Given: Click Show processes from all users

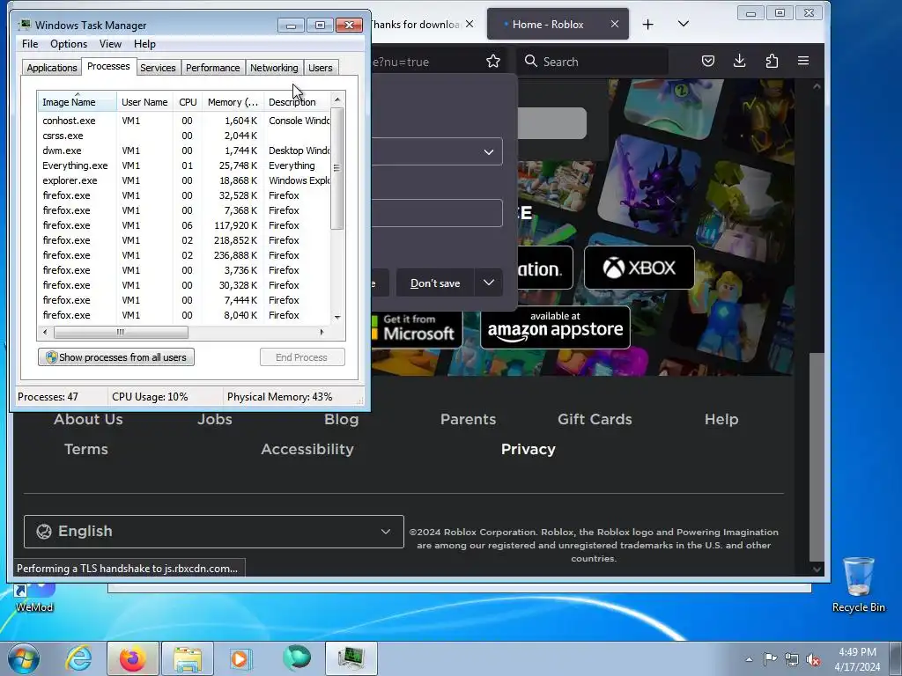Looking at the screenshot, I should (x=116, y=357).
